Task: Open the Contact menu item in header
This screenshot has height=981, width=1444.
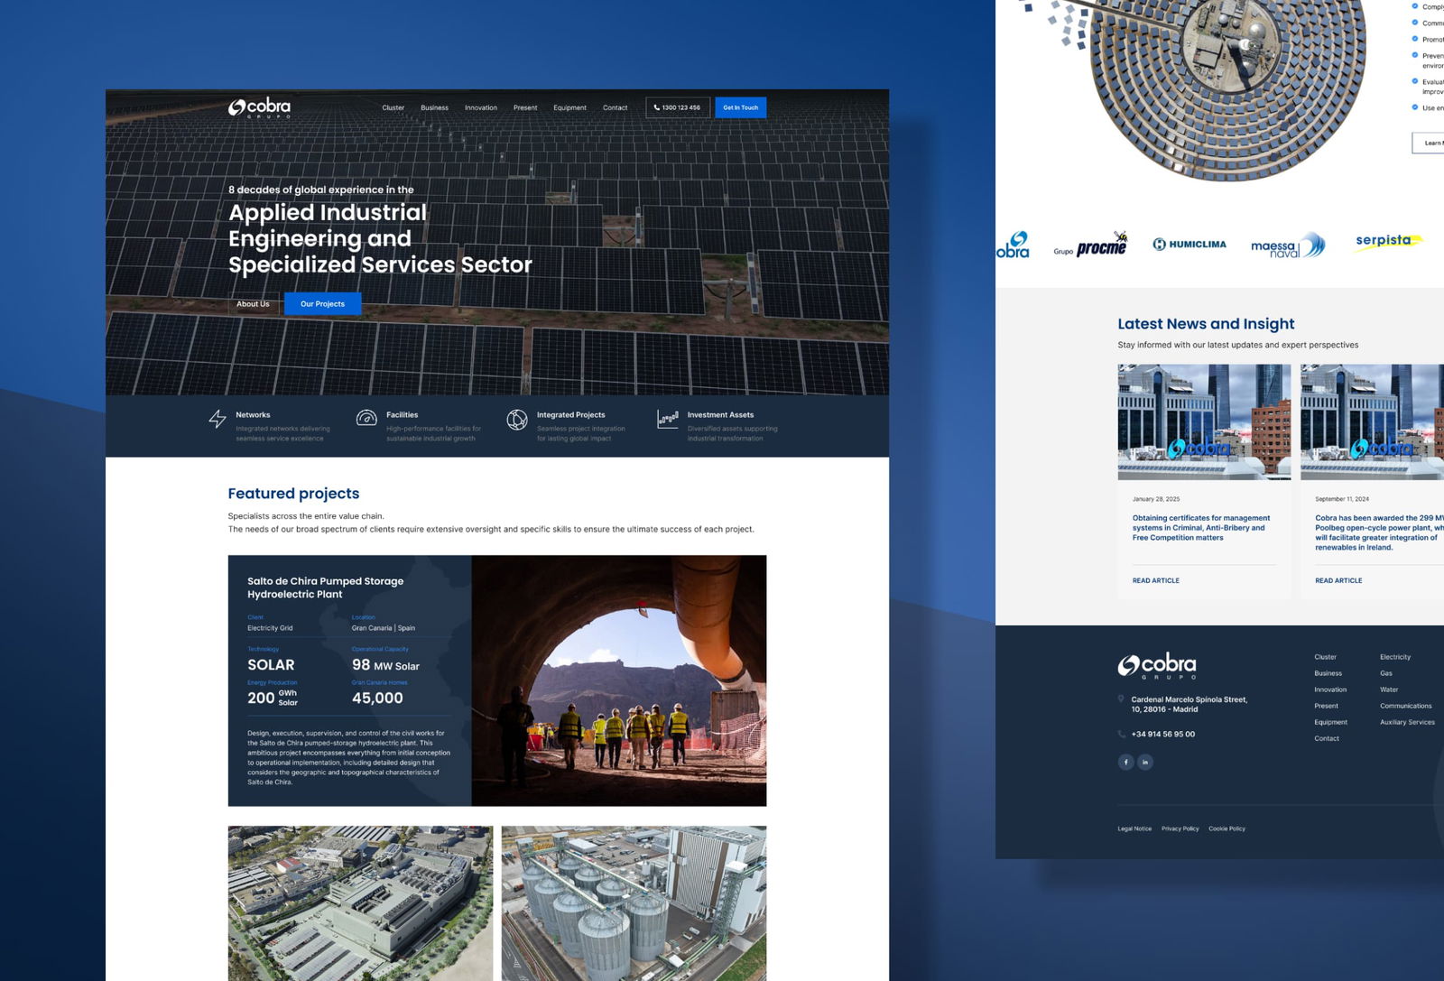Action: 616,107
